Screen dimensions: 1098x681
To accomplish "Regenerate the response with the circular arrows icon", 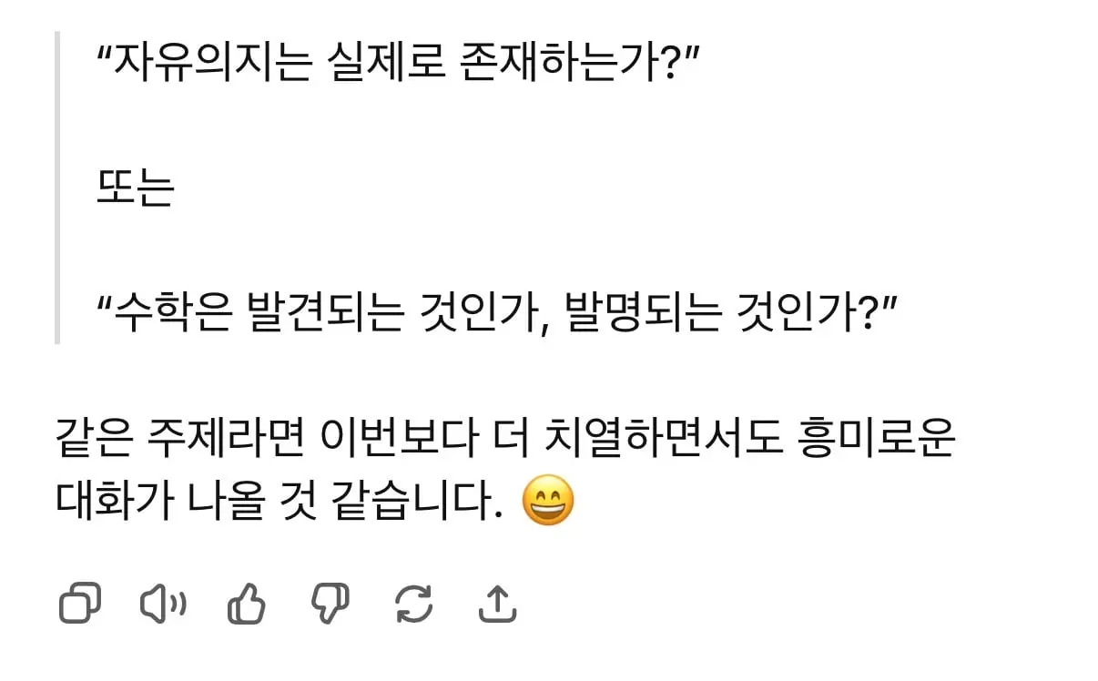I will coord(414,603).
